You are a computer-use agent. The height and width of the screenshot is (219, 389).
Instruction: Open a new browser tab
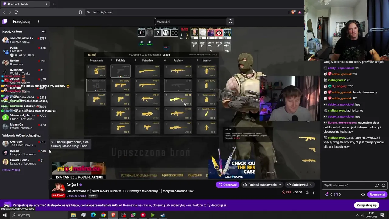[x=54, y=4]
